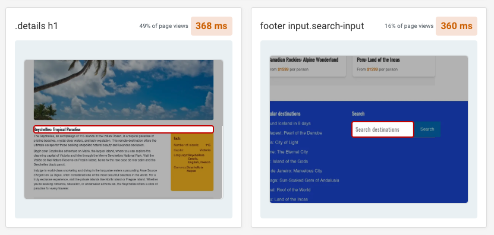Click the 'Canadian Rockies: Alpine Wonderland' card title
This screenshot has width=494, height=235.
tap(304, 59)
